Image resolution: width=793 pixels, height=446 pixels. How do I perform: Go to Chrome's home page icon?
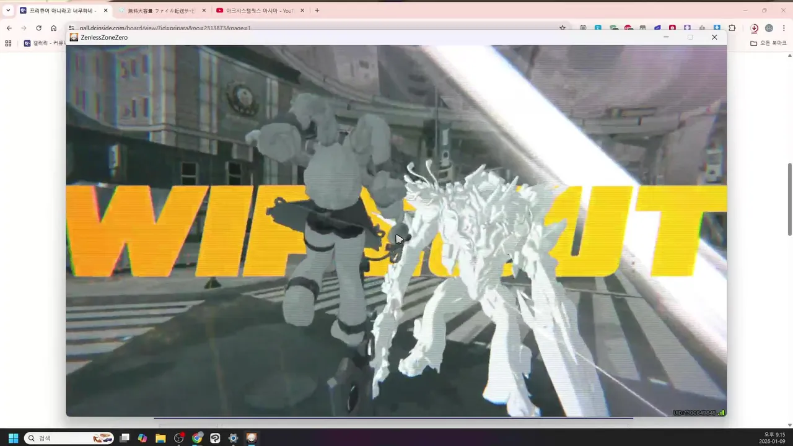pos(53,28)
